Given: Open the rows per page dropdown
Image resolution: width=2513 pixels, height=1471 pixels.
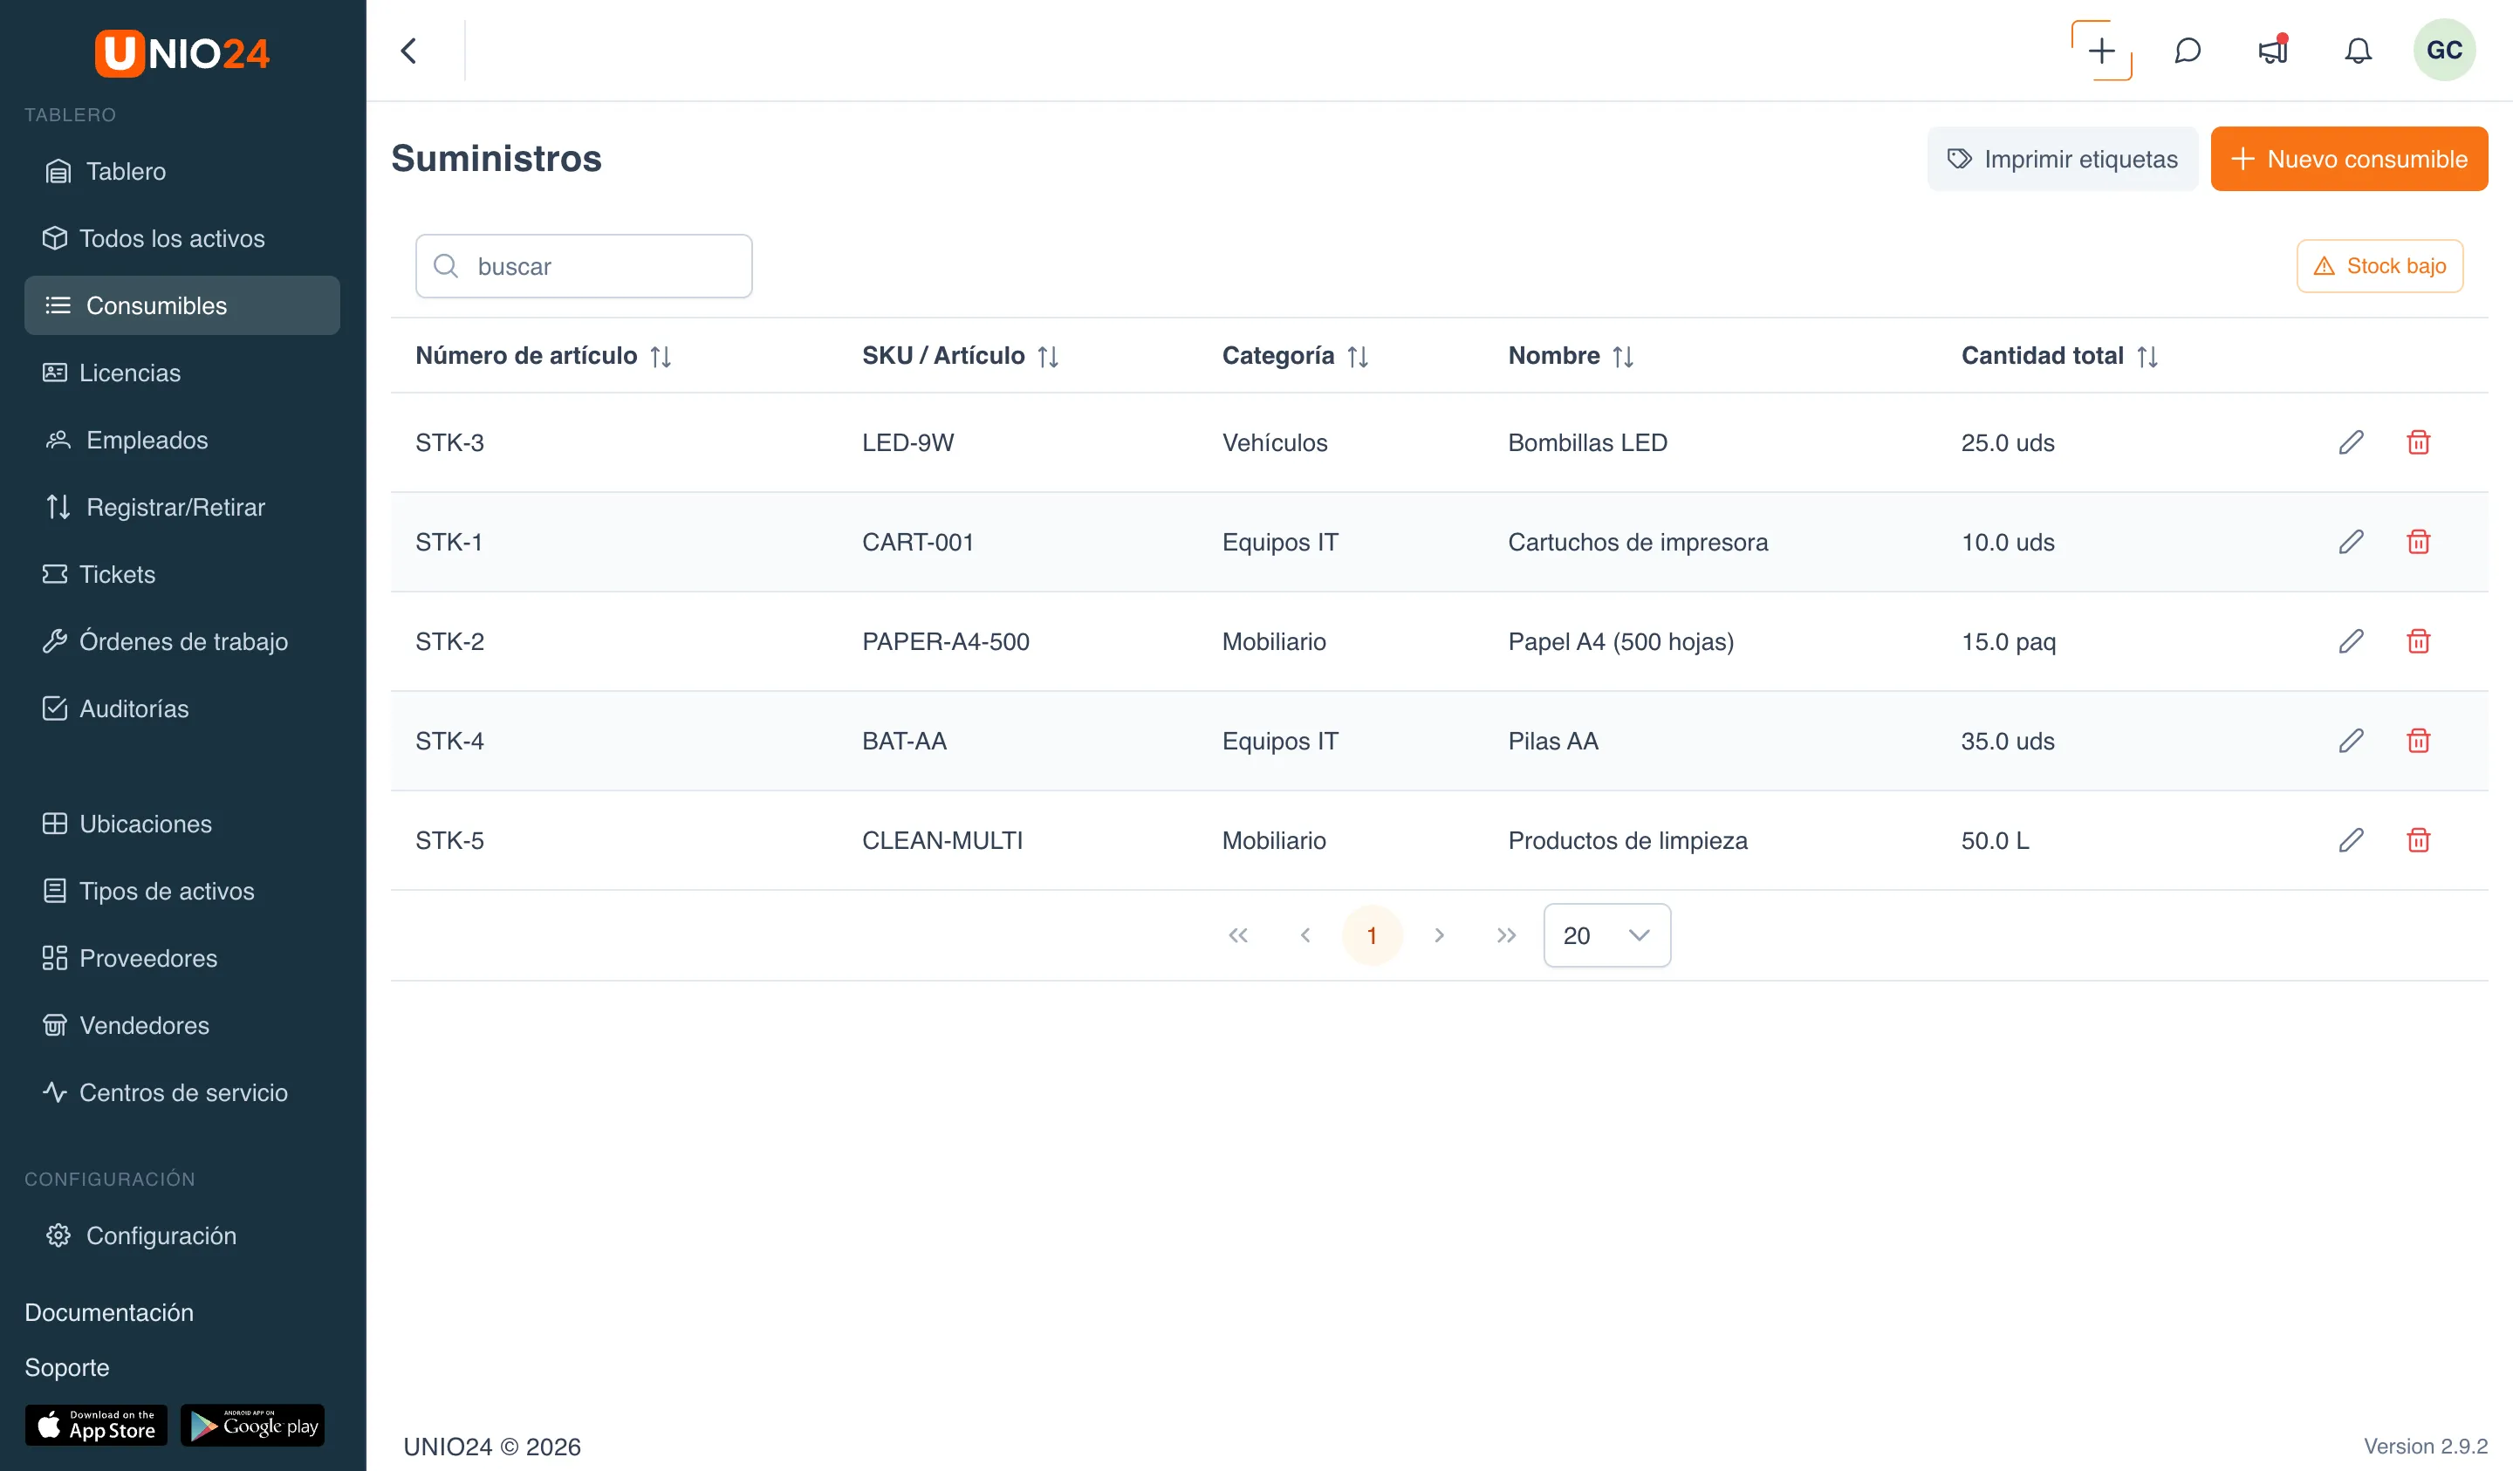Looking at the screenshot, I should point(1606,934).
